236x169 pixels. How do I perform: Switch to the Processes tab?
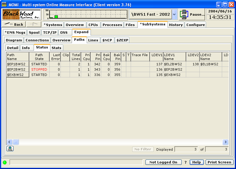click(x=112, y=25)
